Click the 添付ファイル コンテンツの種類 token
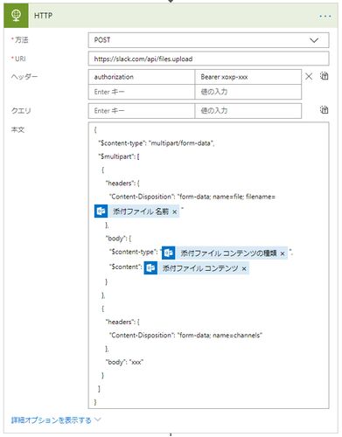Viewport: 342px width, 437px height. [x=225, y=253]
